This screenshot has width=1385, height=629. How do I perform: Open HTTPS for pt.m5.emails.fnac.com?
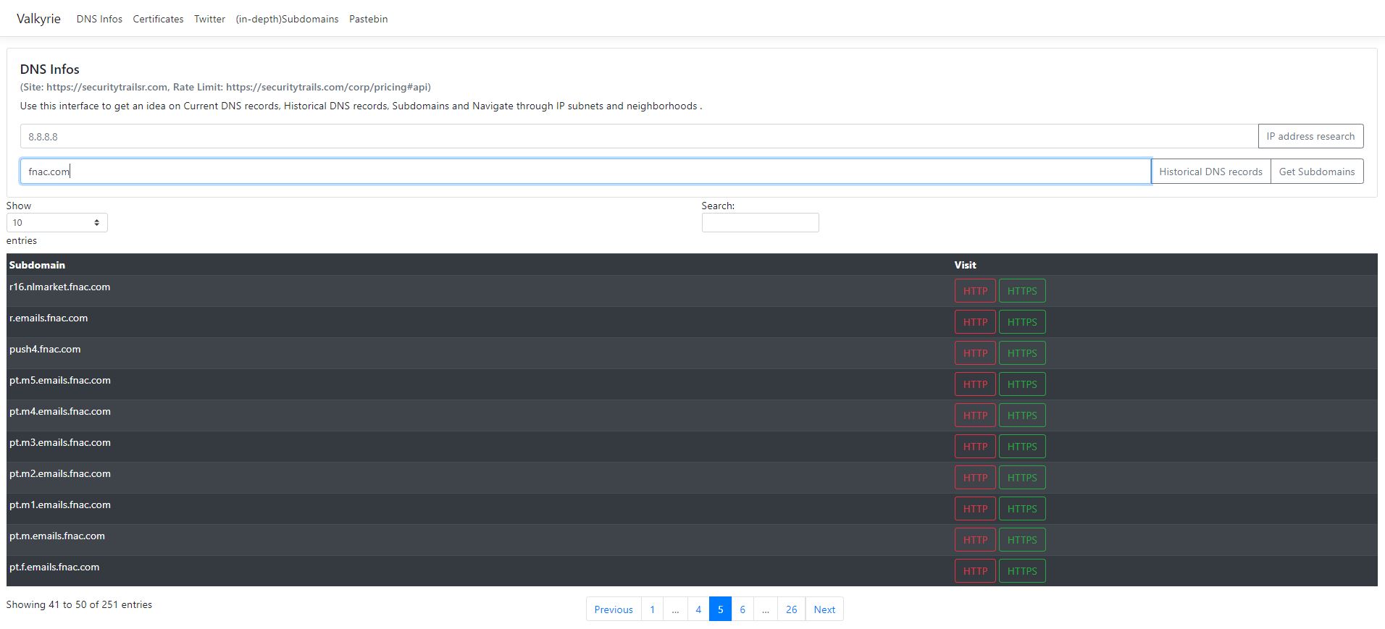[1022, 384]
